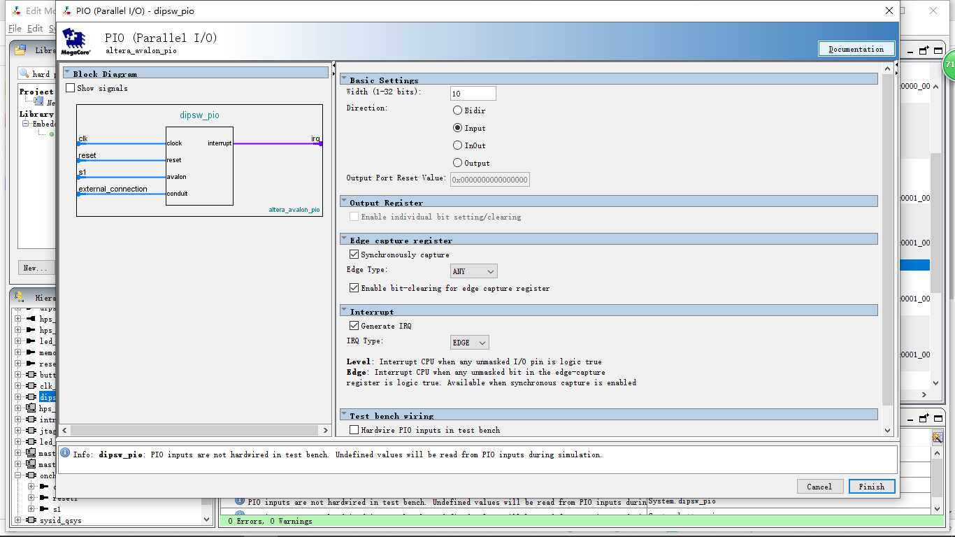Viewport: 955px width, 537px height.
Task: Collapse the Block Diagram section
Action: pyautogui.click(x=67, y=73)
